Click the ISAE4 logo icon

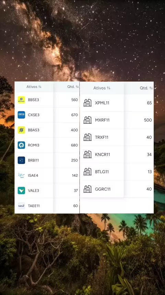pos(21,175)
